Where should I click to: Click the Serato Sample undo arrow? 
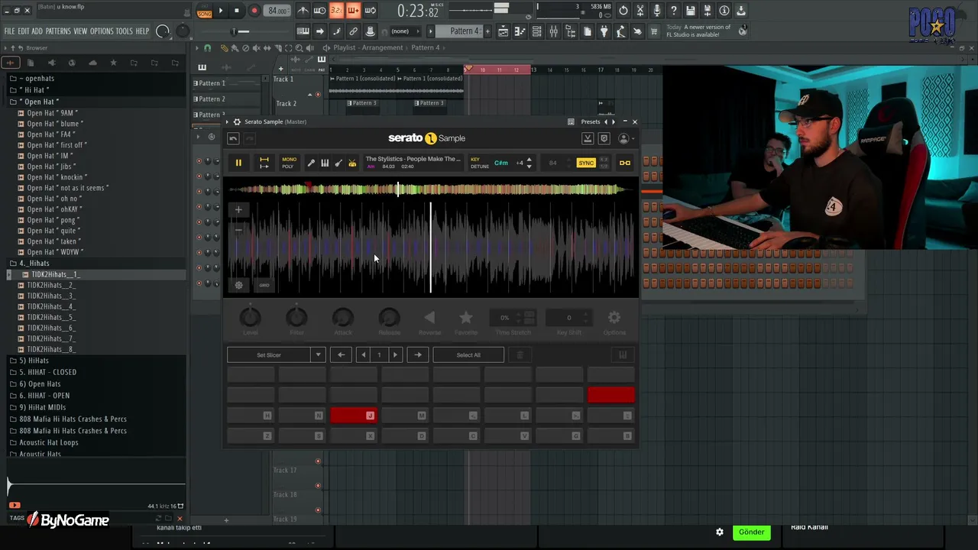[x=233, y=138]
